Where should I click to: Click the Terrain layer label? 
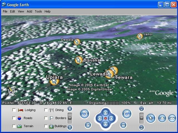tap(28, 126)
